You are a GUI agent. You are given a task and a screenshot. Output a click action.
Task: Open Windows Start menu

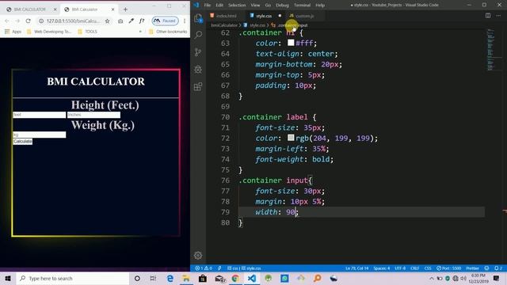8,278
